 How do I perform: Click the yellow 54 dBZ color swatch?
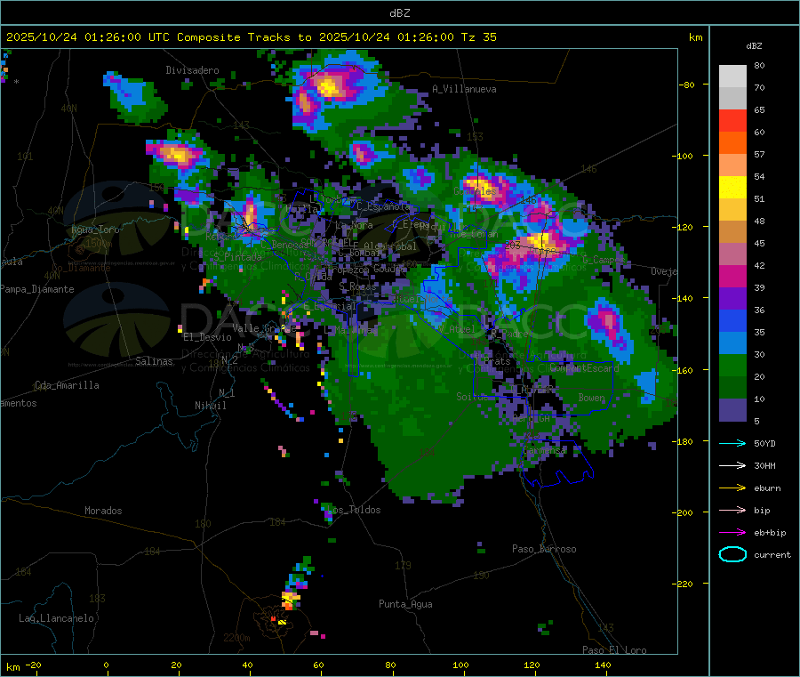pos(732,188)
